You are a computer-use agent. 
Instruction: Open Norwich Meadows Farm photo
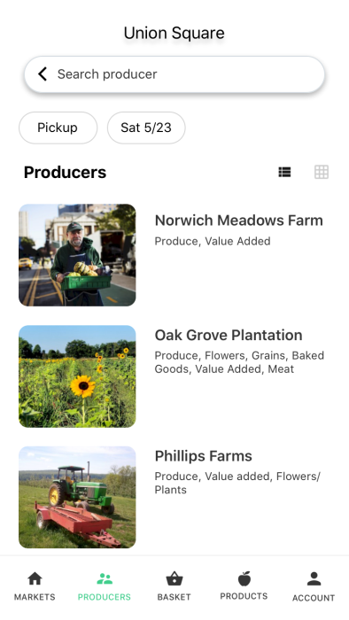[x=77, y=255]
